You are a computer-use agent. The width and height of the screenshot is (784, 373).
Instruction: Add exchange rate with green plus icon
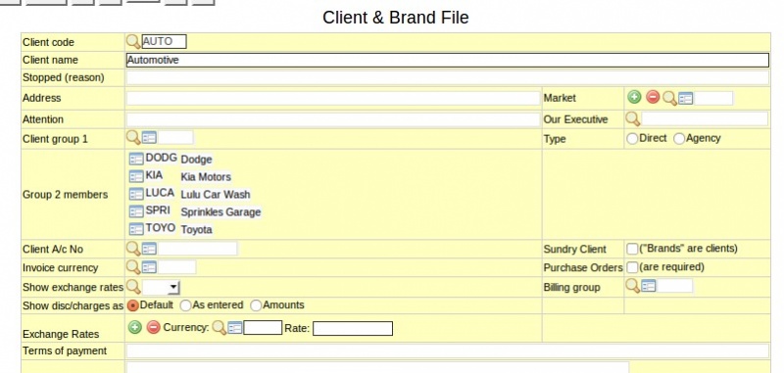pos(135,328)
